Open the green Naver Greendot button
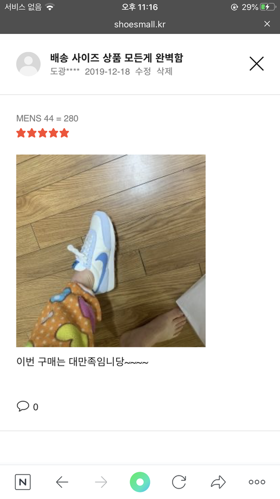 tap(140, 482)
